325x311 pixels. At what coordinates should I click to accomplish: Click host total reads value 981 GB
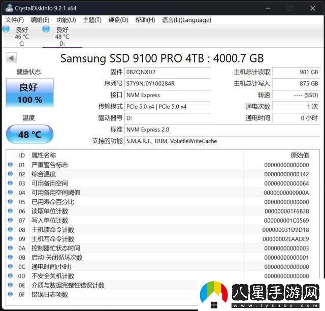[x=296, y=72]
